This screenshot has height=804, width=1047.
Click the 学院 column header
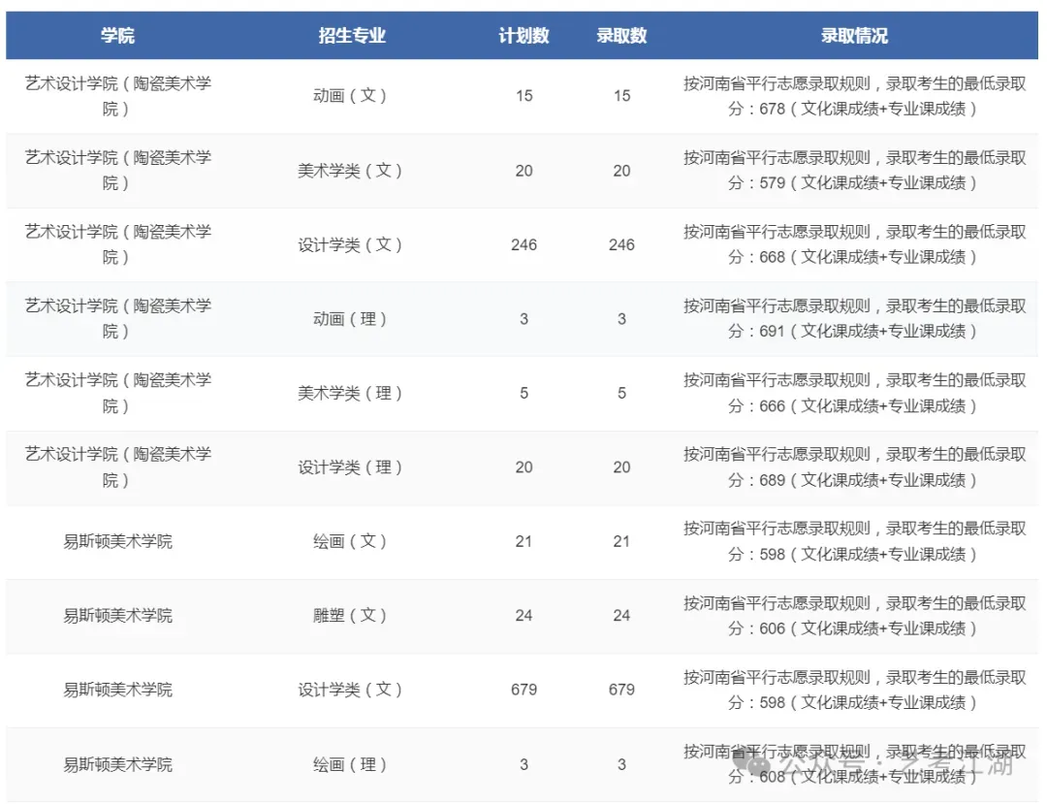click(117, 35)
